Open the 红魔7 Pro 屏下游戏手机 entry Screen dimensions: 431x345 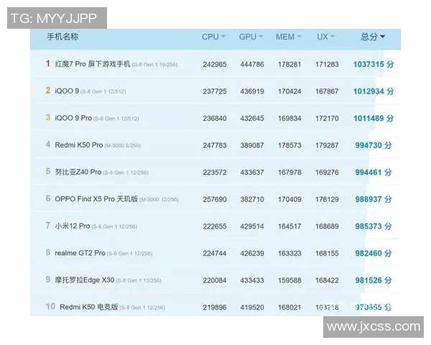tap(93, 64)
